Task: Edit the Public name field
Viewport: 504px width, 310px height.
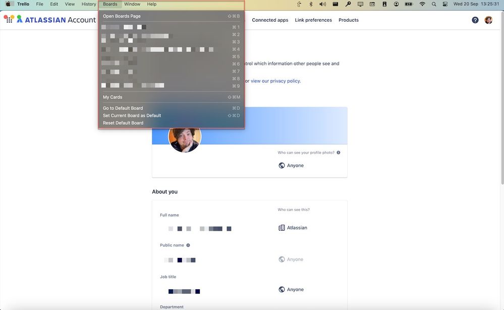Action: [x=180, y=260]
